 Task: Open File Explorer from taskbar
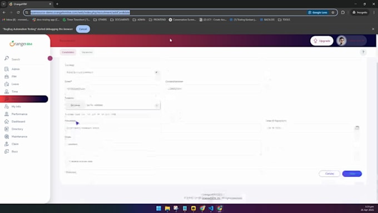(x=167, y=208)
